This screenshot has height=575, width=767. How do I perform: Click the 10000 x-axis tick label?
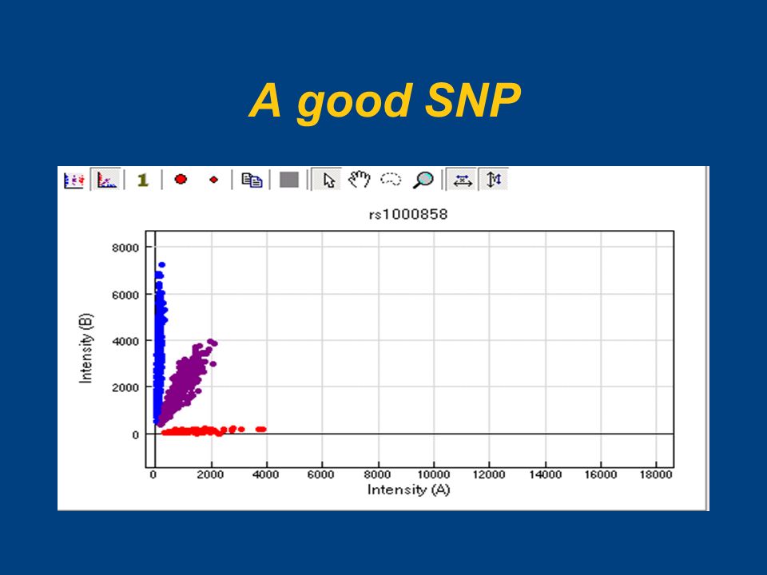tap(433, 474)
